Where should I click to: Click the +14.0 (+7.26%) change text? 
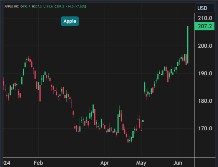tap(76, 7)
